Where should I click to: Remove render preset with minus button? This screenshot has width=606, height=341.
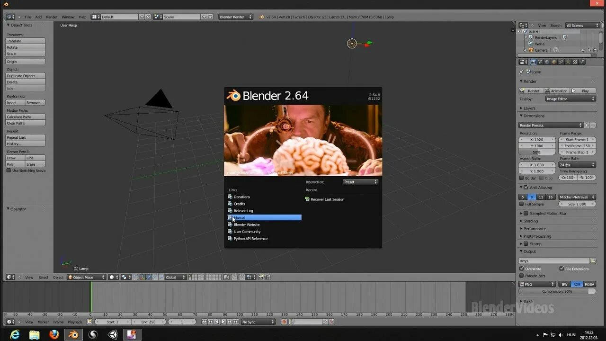tap(593, 125)
